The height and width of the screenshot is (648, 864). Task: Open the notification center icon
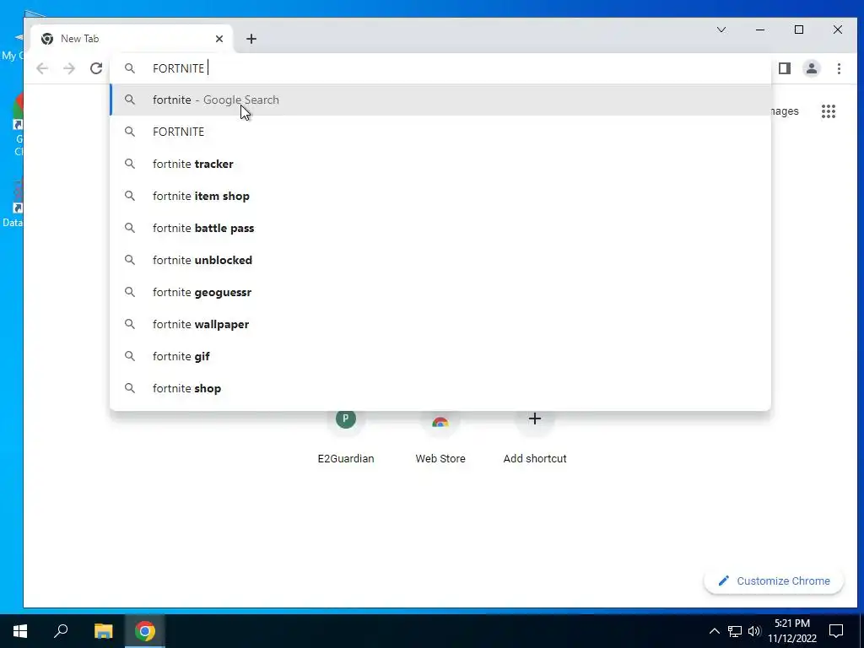click(x=836, y=631)
